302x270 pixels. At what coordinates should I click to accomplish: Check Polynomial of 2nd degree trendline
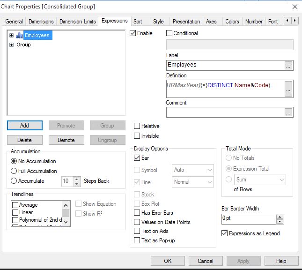tap(15, 220)
